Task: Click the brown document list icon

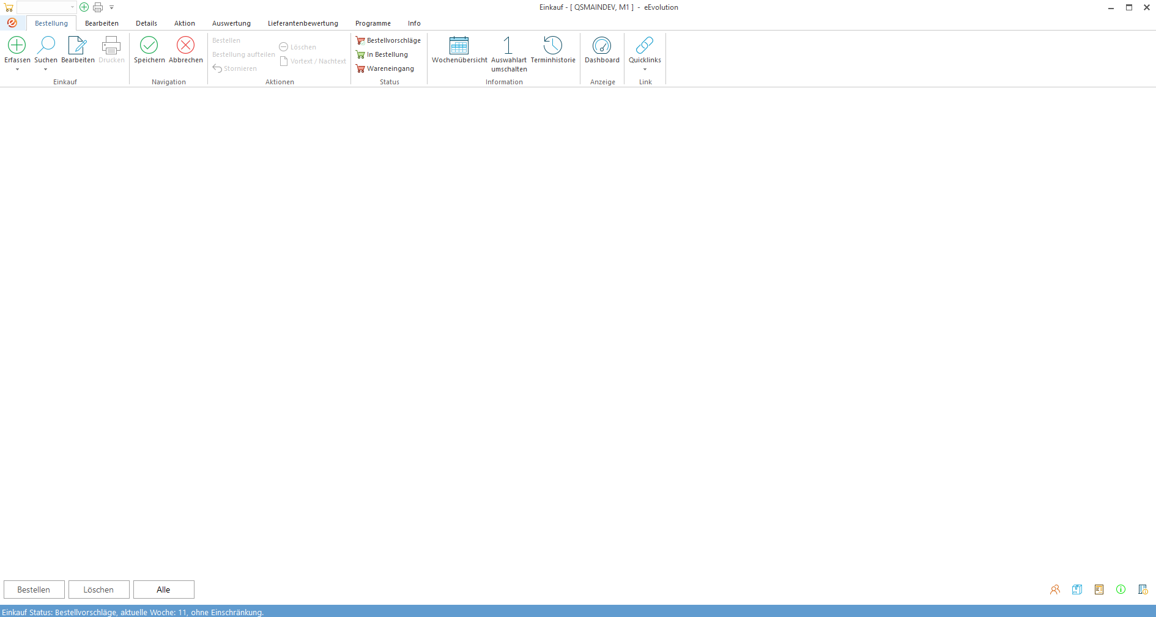Action: tap(1099, 590)
